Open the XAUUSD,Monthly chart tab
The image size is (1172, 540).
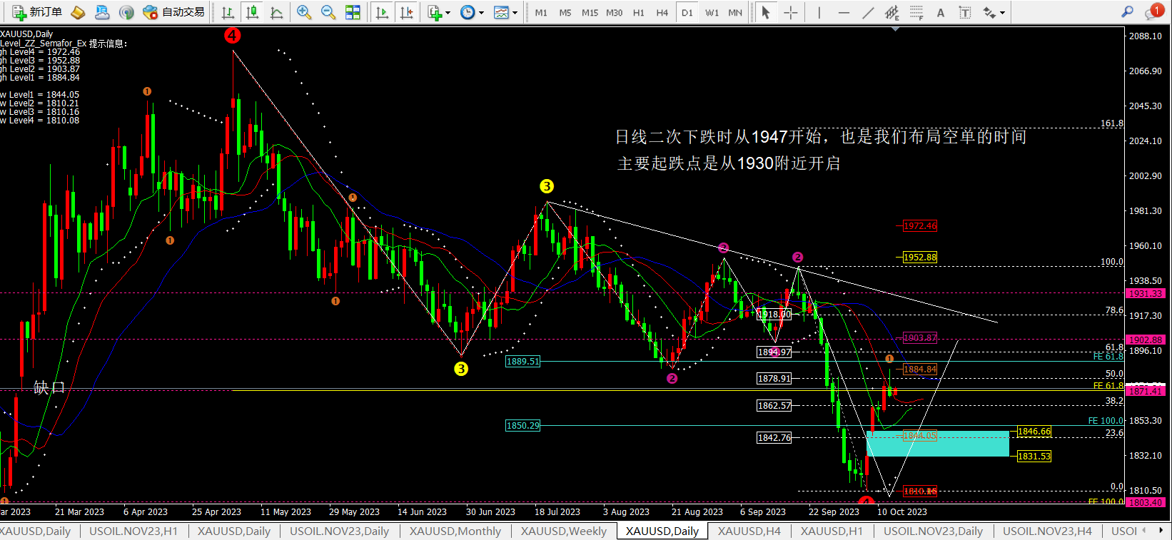(455, 531)
